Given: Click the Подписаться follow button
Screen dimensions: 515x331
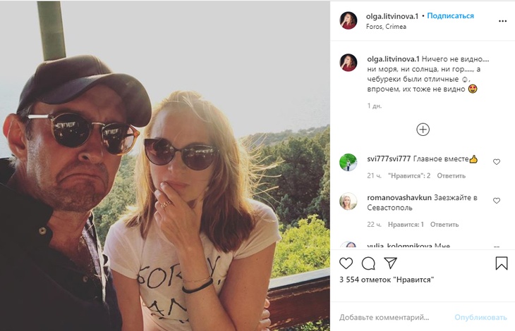Looking at the screenshot, I should 450,15.
